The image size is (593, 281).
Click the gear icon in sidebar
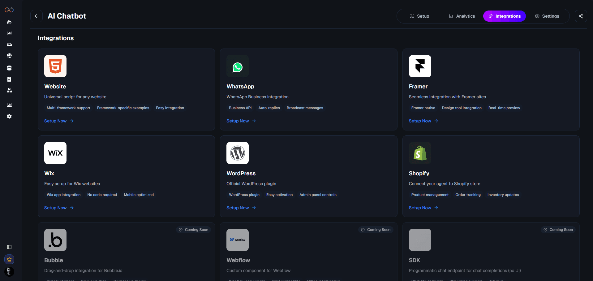coord(9,116)
